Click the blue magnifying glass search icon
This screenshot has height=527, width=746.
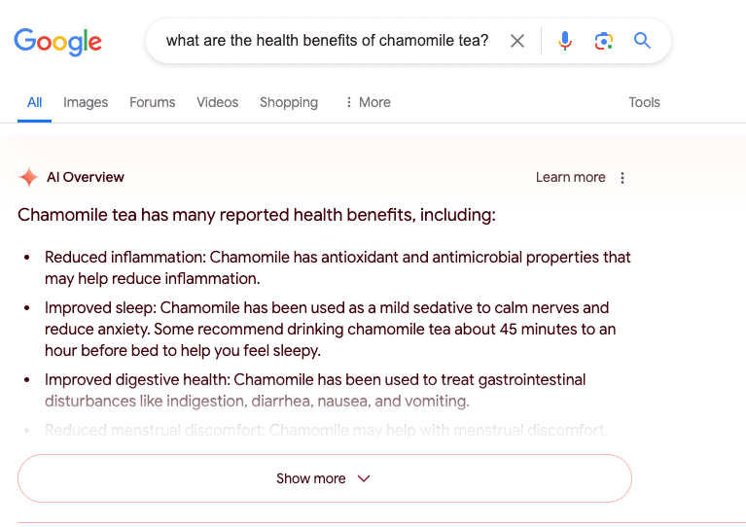coord(642,41)
